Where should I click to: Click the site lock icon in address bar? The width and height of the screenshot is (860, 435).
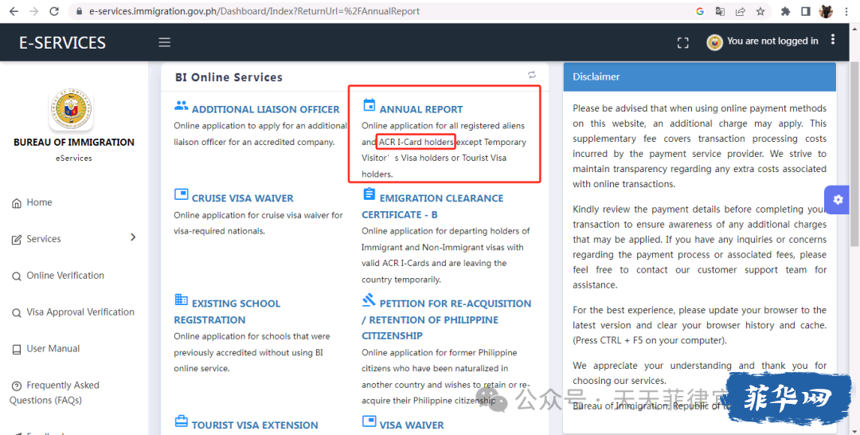point(80,11)
